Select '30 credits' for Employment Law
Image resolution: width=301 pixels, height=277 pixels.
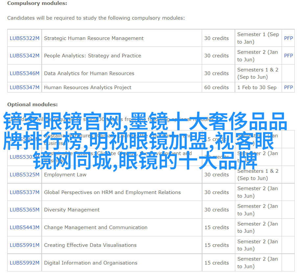[x=217, y=174]
